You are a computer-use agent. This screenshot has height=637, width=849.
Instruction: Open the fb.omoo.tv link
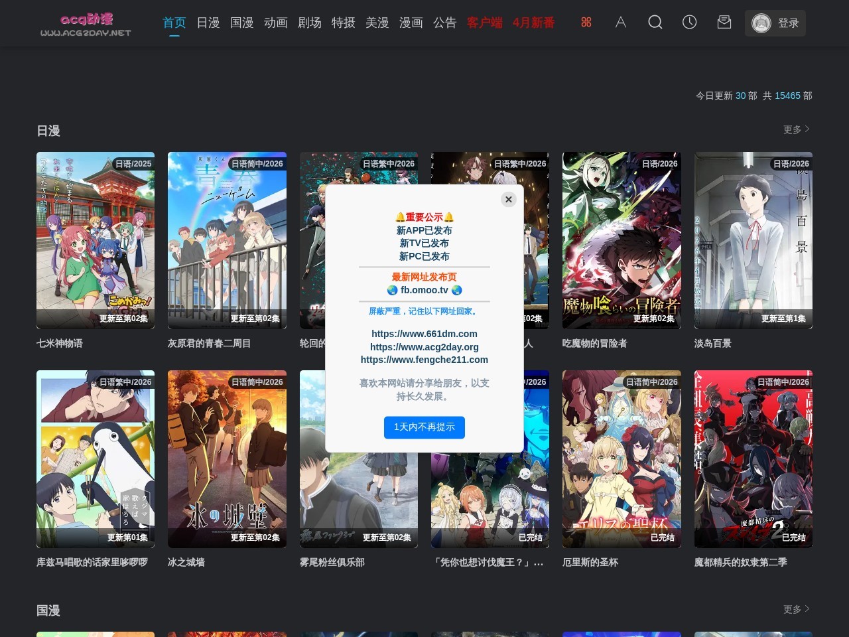click(424, 290)
